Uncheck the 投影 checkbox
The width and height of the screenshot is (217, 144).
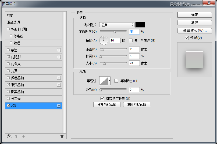(x=8, y=105)
